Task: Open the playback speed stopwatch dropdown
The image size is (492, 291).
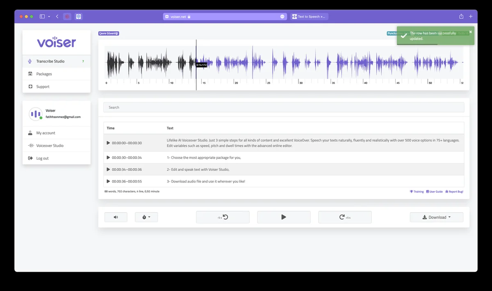Action: click(x=146, y=217)
